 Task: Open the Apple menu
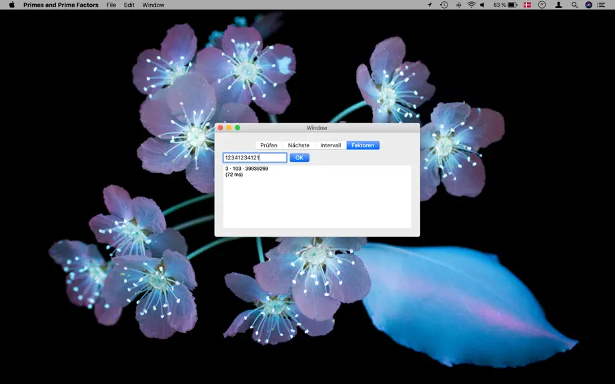click(12, 5)
